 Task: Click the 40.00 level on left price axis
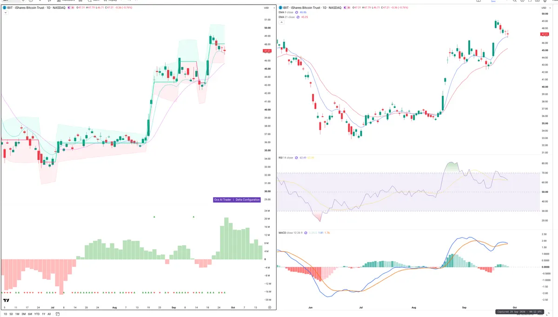[x=267, y=110]
